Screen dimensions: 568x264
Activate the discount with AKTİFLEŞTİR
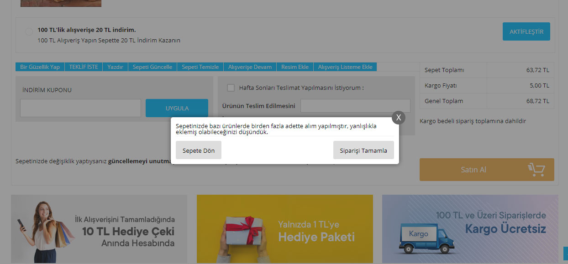click(526, 31)
